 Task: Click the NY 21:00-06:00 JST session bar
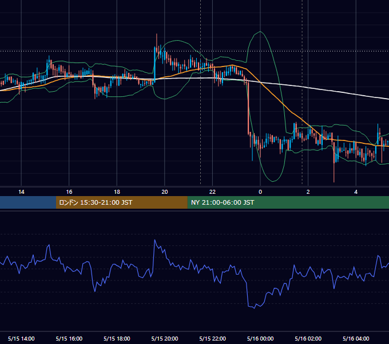click(x=288, y=202)
